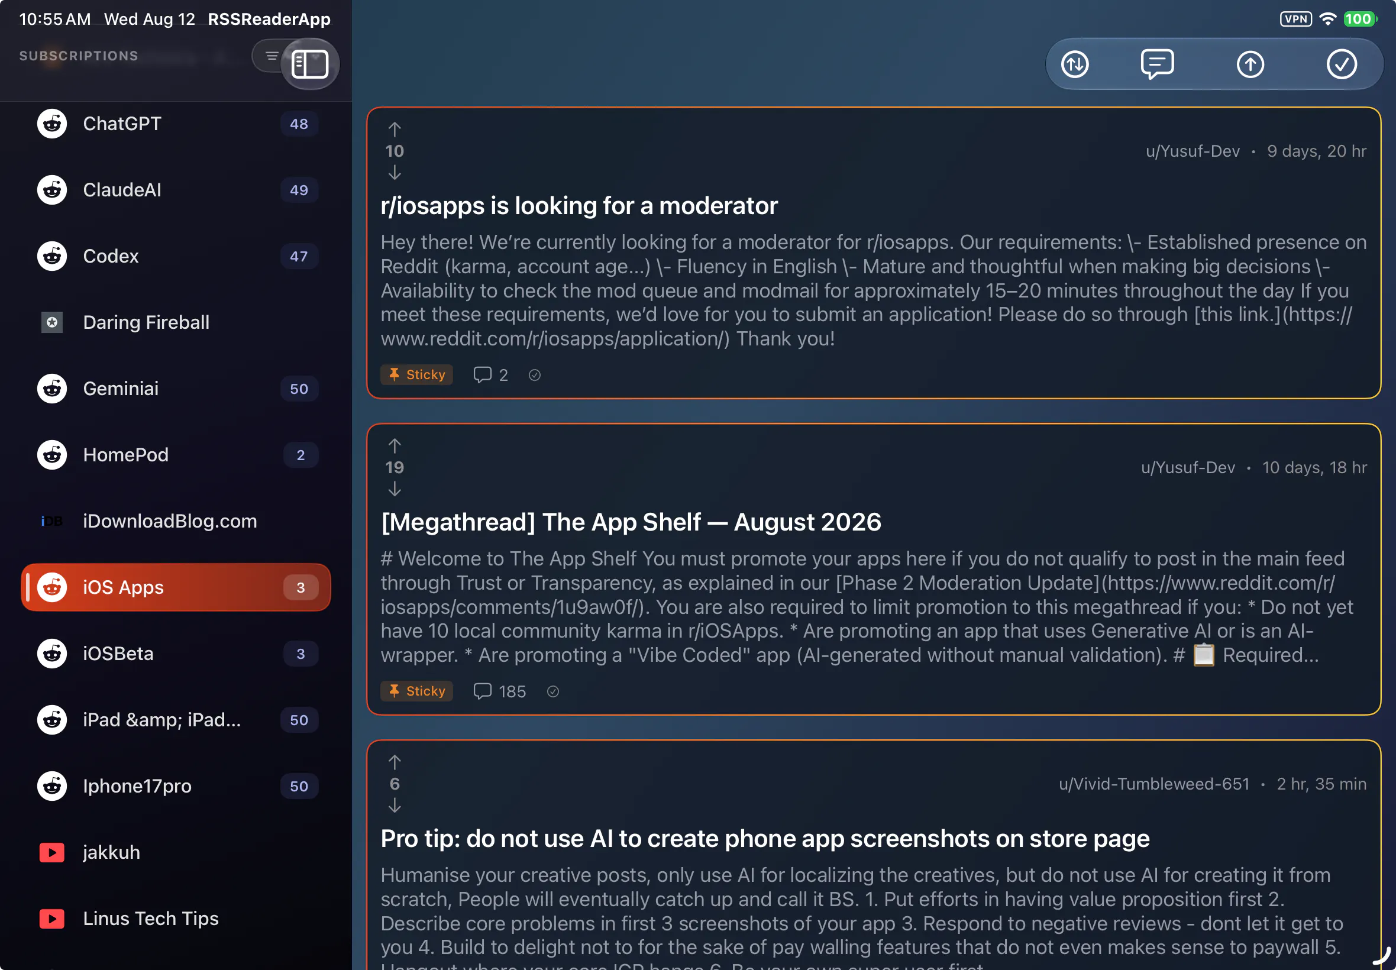Click the battery 100 indicator
Viewport: 1396px width, 970px height.
[x=1360, y=19]
